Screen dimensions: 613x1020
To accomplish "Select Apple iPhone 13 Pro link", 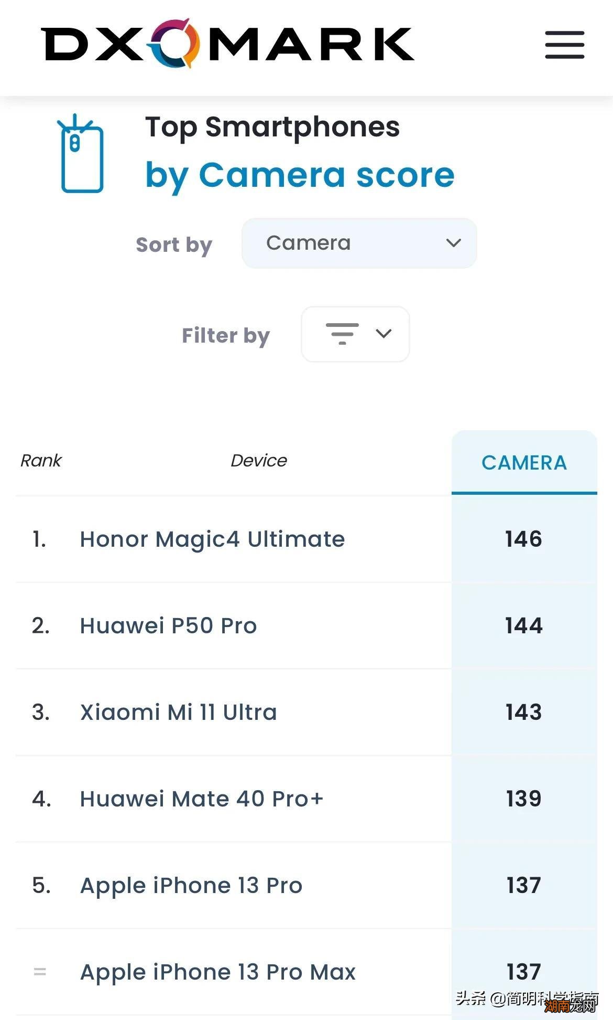I will [191, 885].
